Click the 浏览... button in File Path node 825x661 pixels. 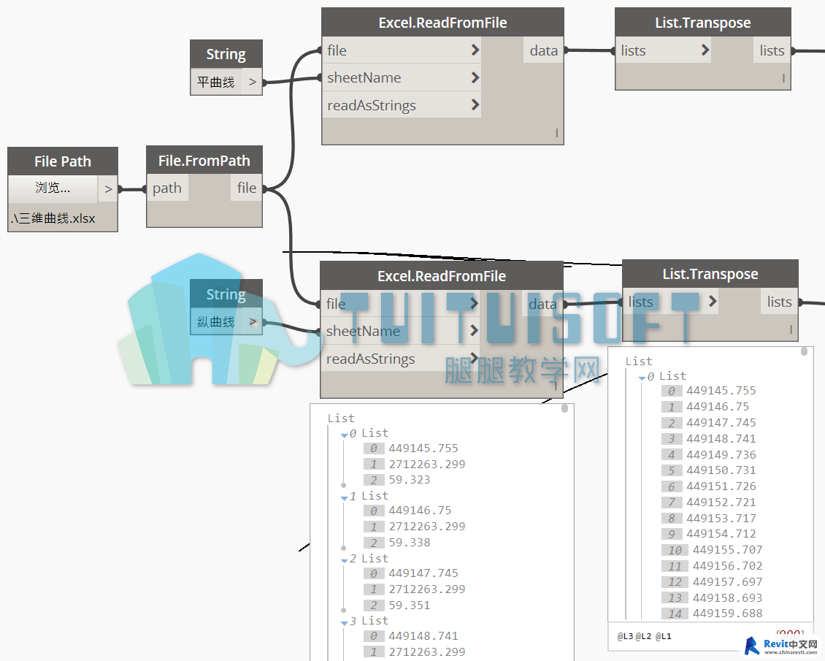tap(53, 188)
